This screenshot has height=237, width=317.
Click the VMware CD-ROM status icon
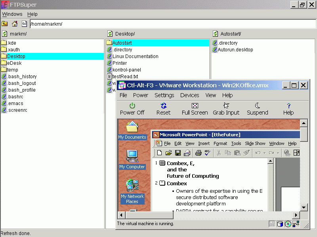(x=288, y=224)
